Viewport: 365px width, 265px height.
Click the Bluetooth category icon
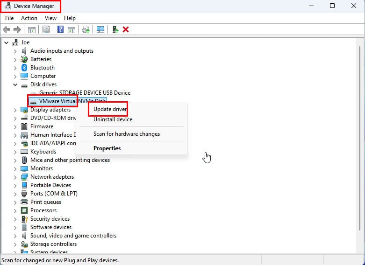pyautogui.click(x=24, y=68)
